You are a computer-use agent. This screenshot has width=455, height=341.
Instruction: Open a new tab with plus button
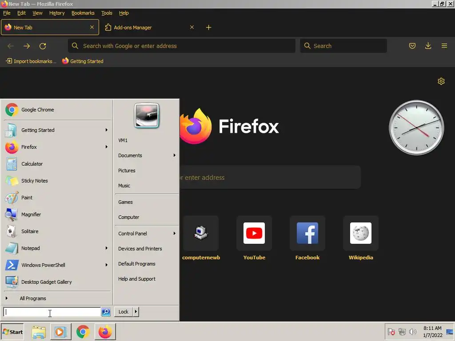click(209, 27)
